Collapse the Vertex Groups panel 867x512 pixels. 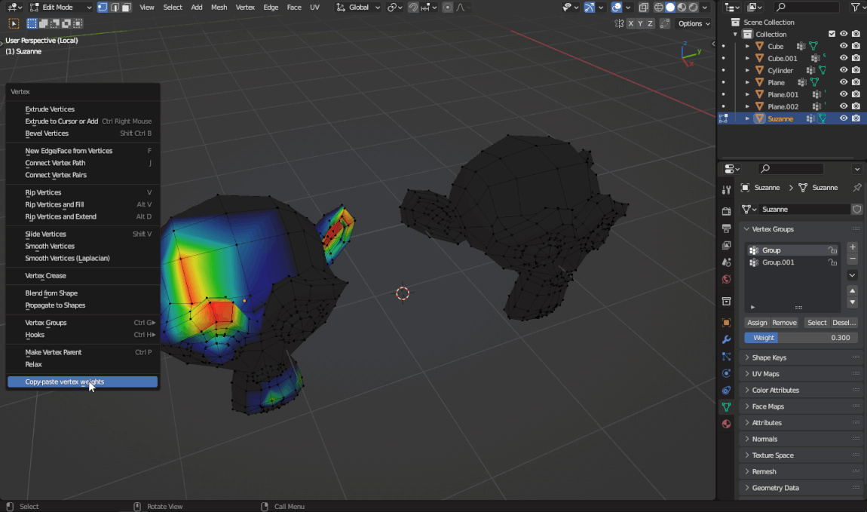coord(801,229)
